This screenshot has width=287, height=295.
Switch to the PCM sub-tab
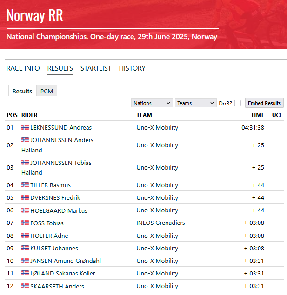point(47,91)
